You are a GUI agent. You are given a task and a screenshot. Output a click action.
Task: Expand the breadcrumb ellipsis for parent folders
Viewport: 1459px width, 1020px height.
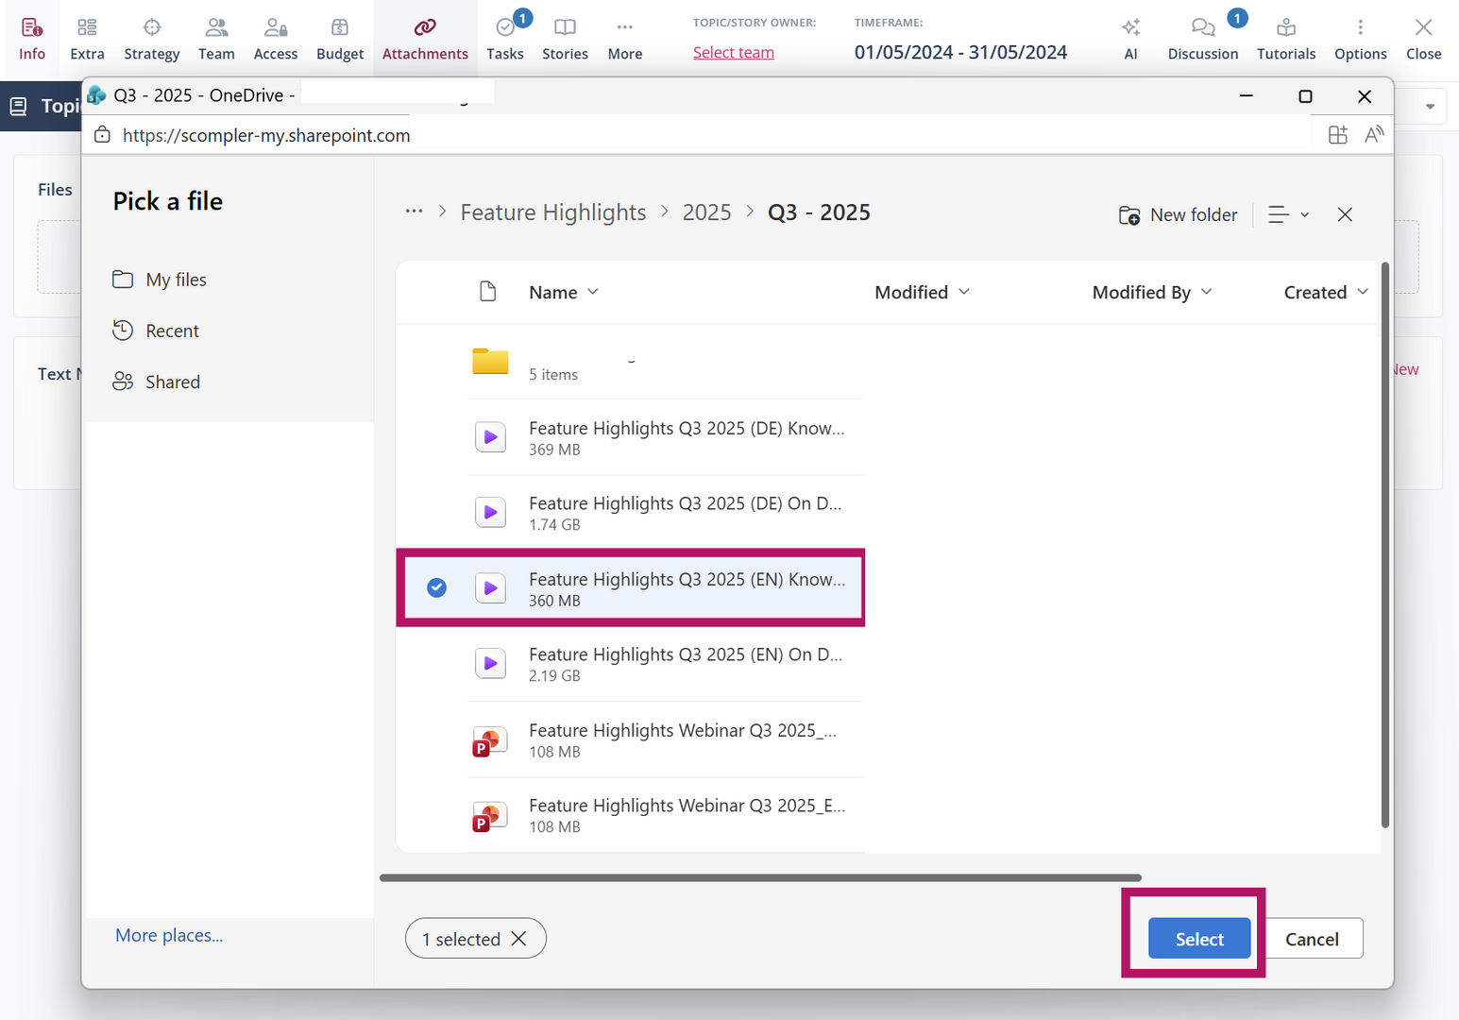(x=414, y=212)
